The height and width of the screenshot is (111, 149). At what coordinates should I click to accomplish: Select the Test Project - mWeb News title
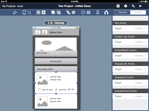click(x=74, y=6)
